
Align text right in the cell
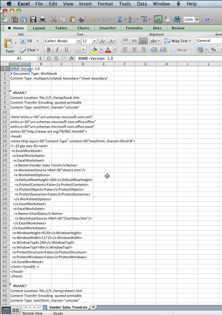[143, 50]
